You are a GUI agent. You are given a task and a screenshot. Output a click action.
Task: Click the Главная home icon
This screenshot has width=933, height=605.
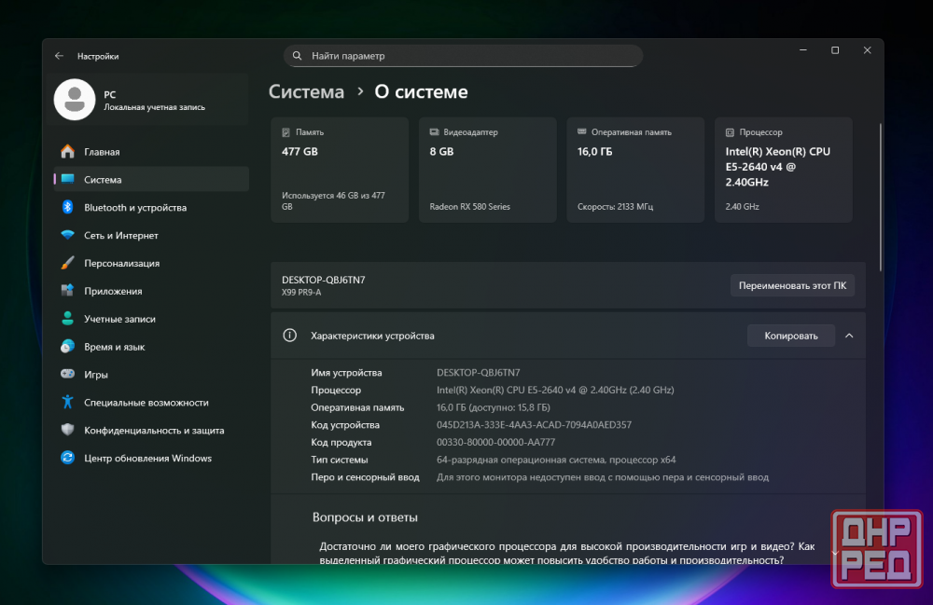[x=68, y=152]
